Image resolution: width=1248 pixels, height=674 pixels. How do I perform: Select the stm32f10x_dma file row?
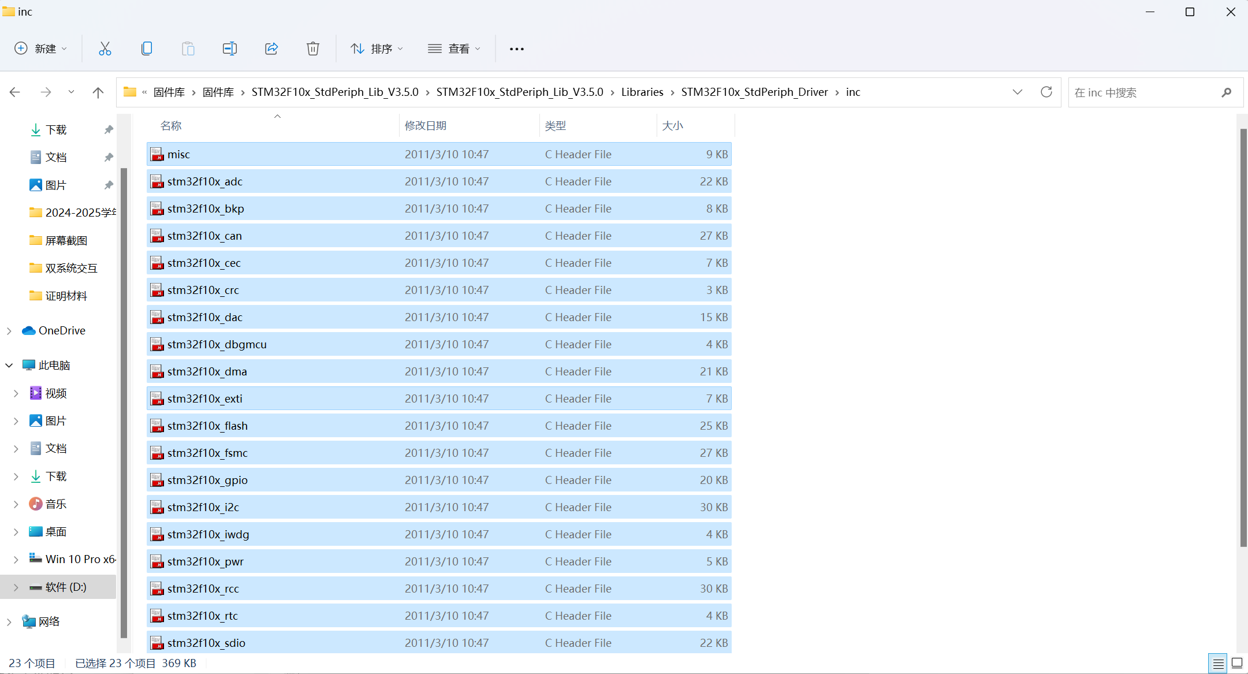(439, 371)
